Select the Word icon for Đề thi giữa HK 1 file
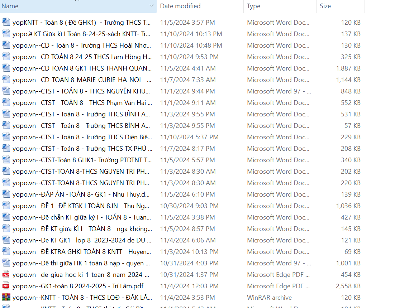Screen dimensions: 414x308 click(x=6, y=263)
